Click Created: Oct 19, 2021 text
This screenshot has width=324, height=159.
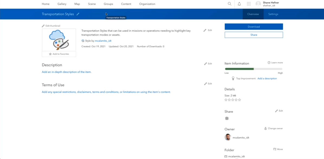[x=93, y=46]
